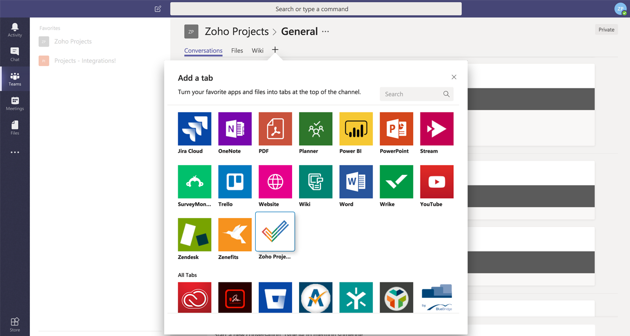This screenshot has height=336, width=630.
Task: Click the search magnifier in dialog
Action: pos(446,94)
